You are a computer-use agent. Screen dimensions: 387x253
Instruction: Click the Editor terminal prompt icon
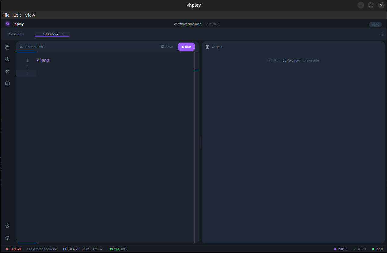21,47
